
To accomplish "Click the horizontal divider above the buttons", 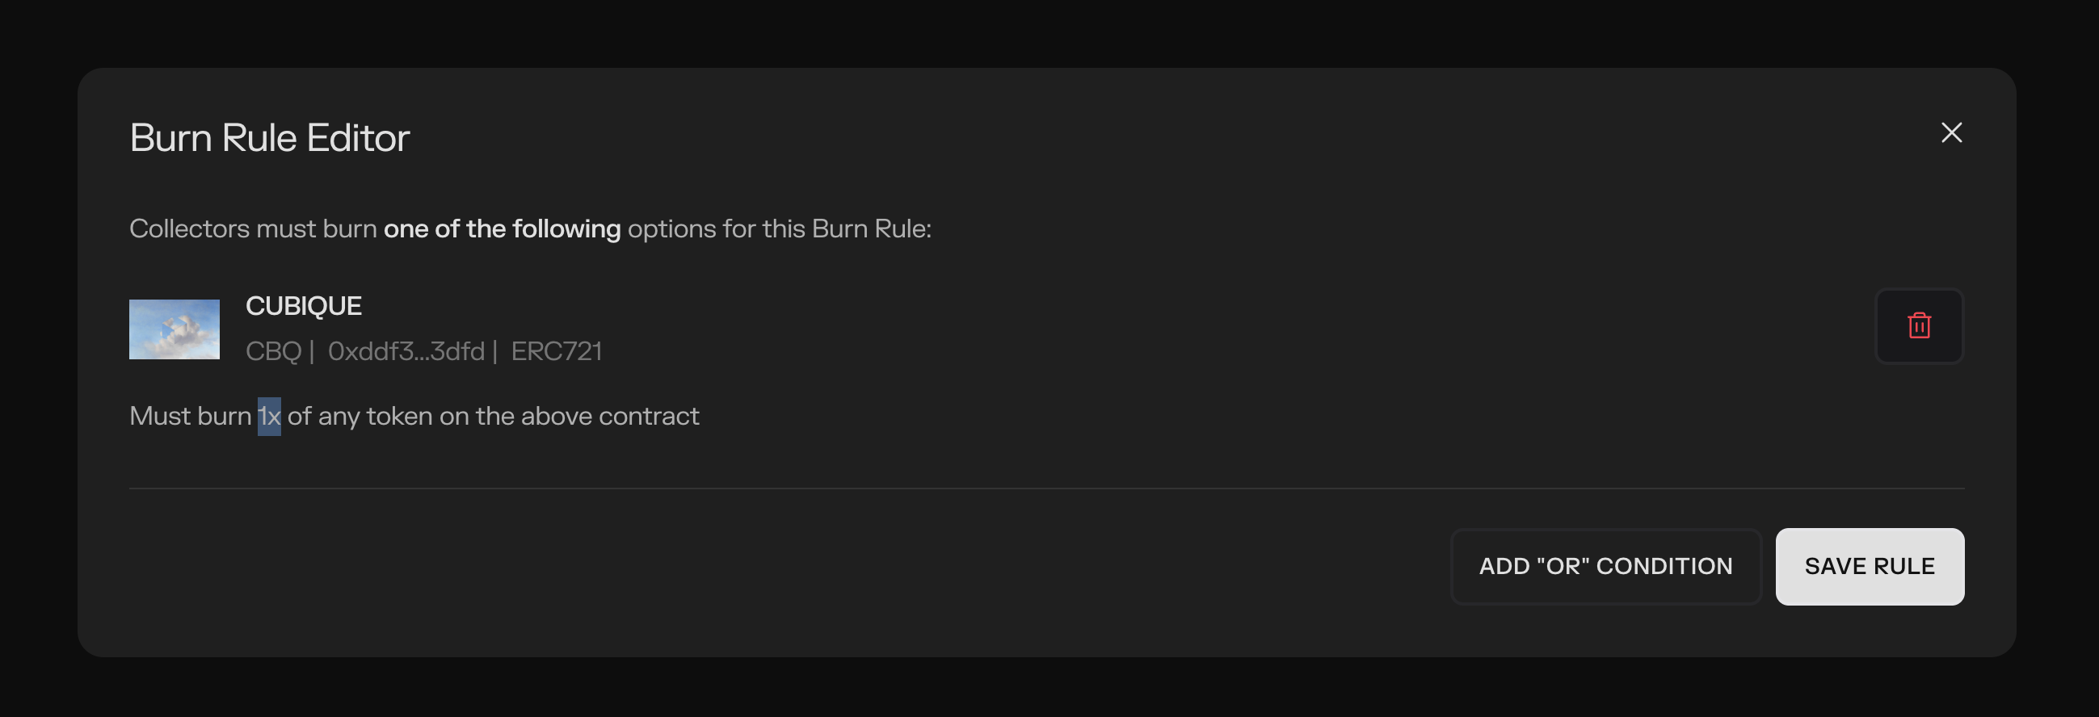I will coord(1047,488).
